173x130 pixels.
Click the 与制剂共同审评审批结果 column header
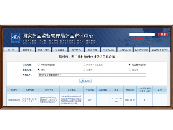coord(144,90)
